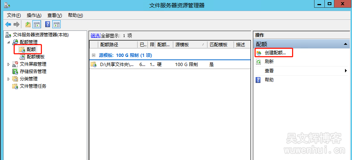The width and height of the screenshot is (352, 160).
Task: Click the blue Help toolbar icon
Action: point(47,25)
